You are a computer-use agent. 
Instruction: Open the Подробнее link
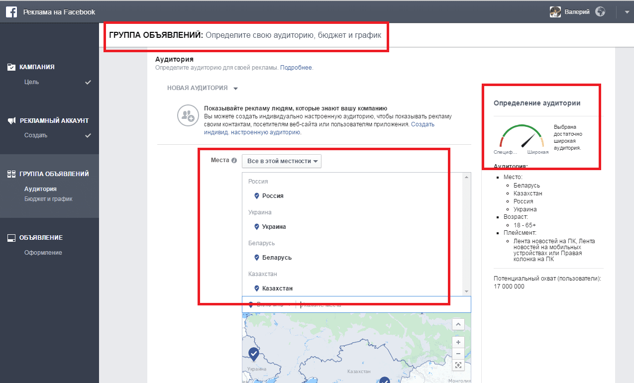[x=297, y=68]
